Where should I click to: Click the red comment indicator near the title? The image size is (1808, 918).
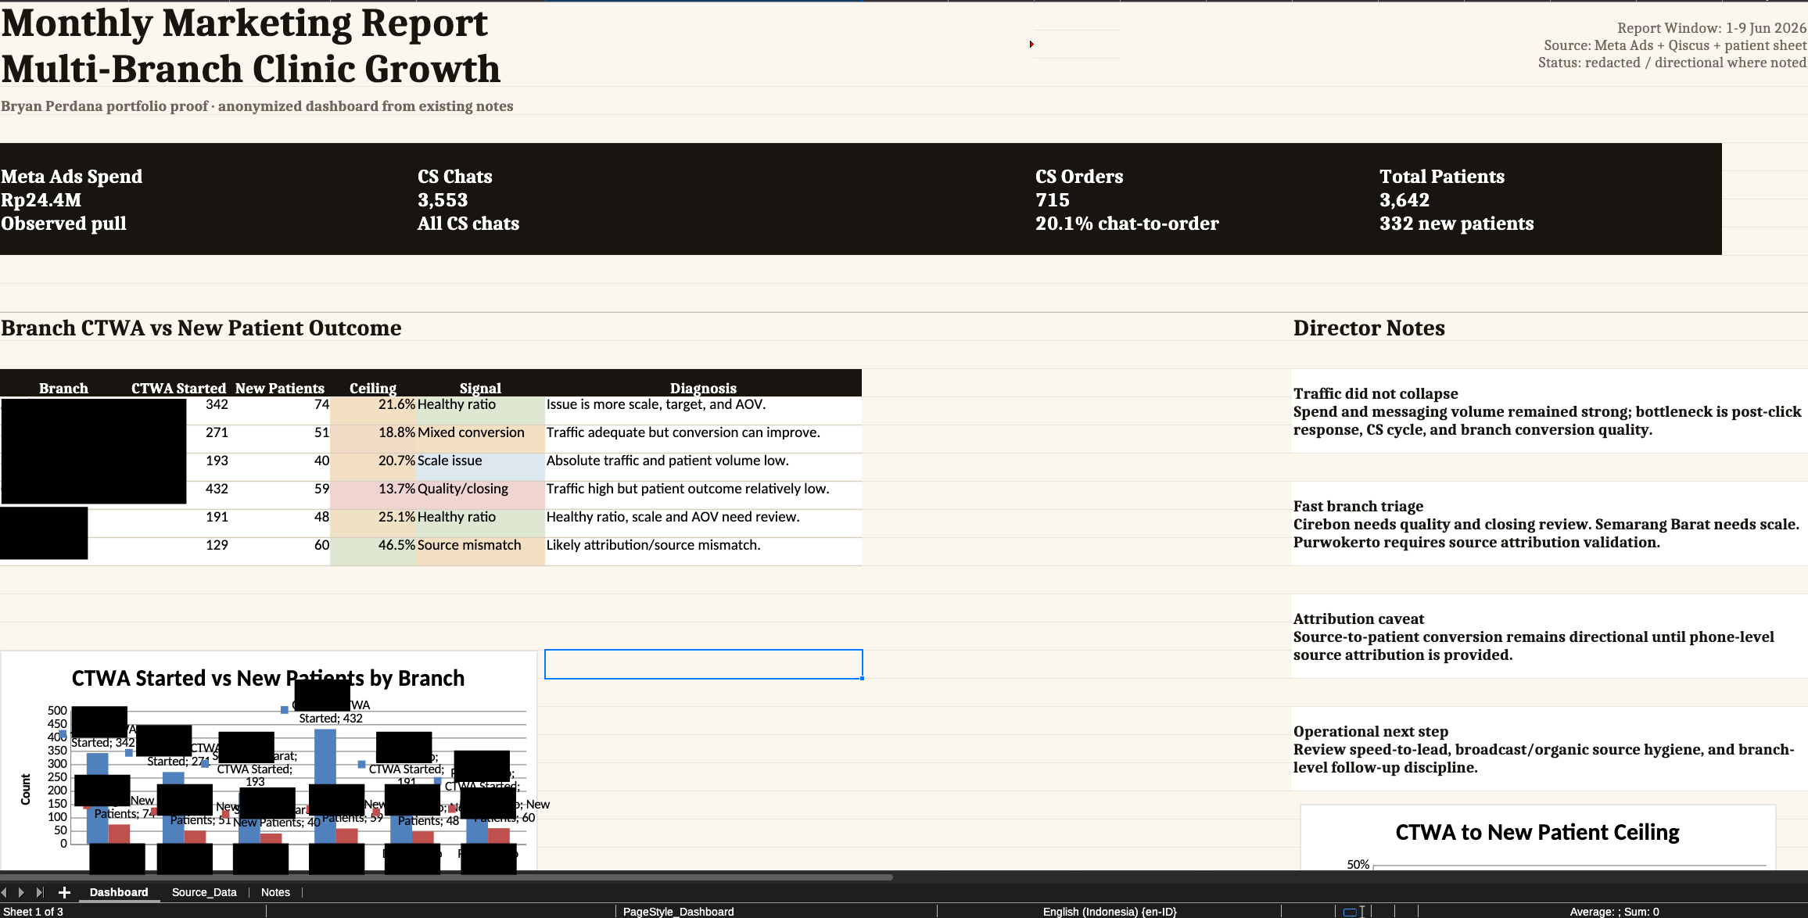pos(1031,44)
